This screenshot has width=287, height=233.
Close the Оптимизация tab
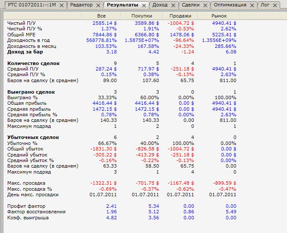pos(252,6)
